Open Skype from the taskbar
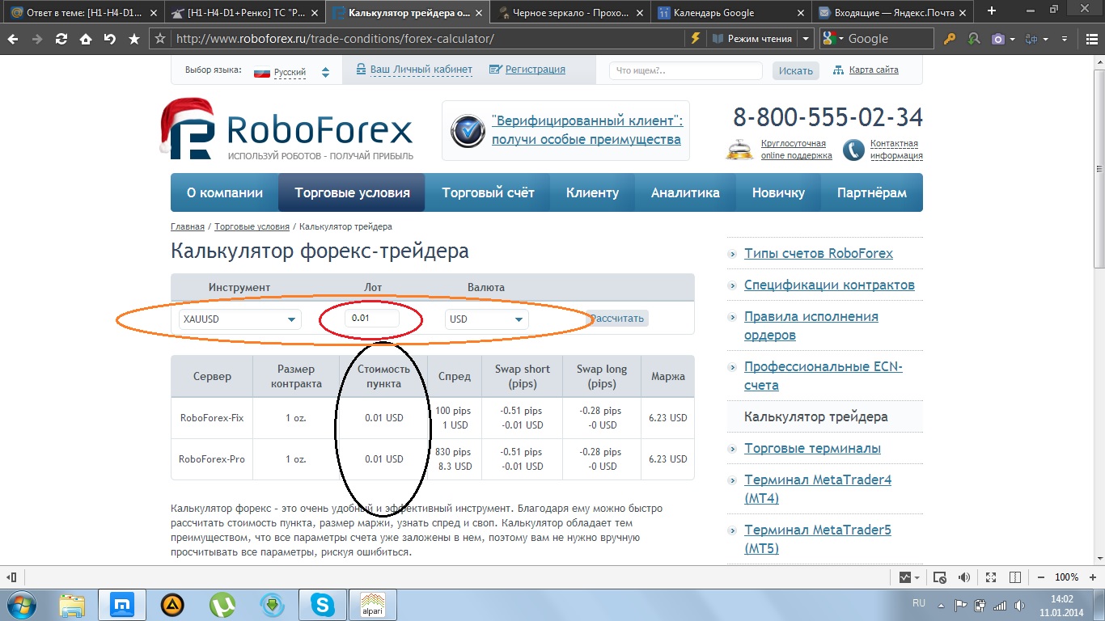Screen dimensions: 1105x621 click(323, 605)
